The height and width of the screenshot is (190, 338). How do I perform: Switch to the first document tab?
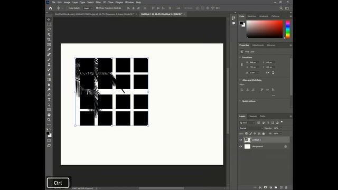coord(95,14)
